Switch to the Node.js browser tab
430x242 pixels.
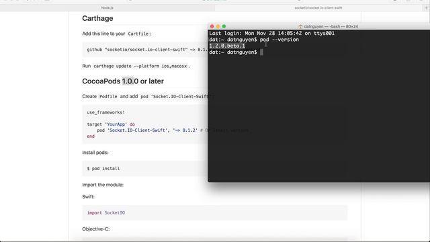[x=107, y=8]
